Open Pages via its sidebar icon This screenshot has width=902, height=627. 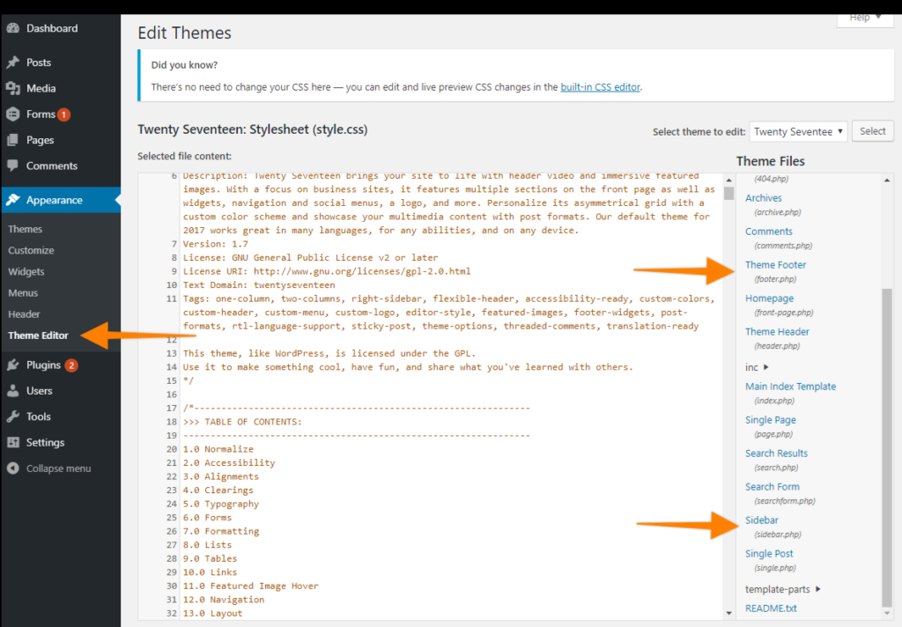pyautogui.click(x=12, y=139)
